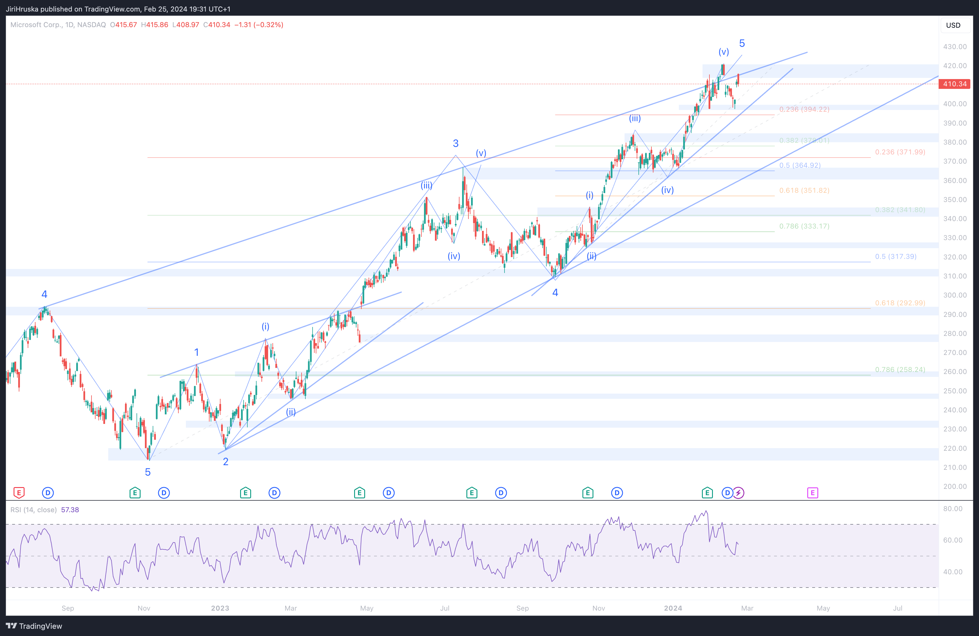Click the wave 2 label near 2023 low

click(x=225, y=462)
